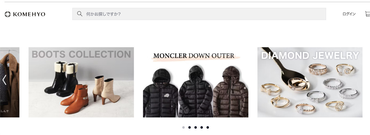The height and width of the screenshot is (135, 370).
Task: Click the BOOTS COLLECTION heading text
Action: coord(81,54)
